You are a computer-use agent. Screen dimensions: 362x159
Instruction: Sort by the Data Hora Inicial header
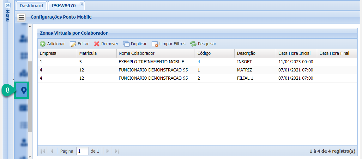pos(296,54)
